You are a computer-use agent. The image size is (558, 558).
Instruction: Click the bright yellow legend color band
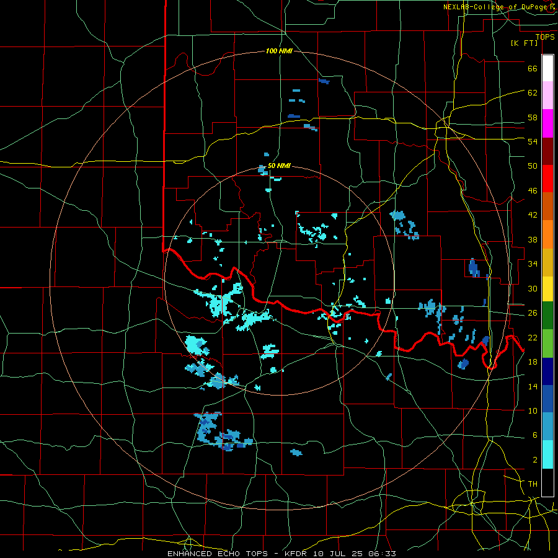pyautogui.click(x=547, y=289)
